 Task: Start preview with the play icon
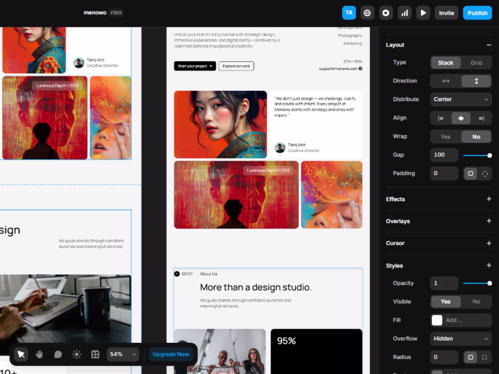(423, 13)
